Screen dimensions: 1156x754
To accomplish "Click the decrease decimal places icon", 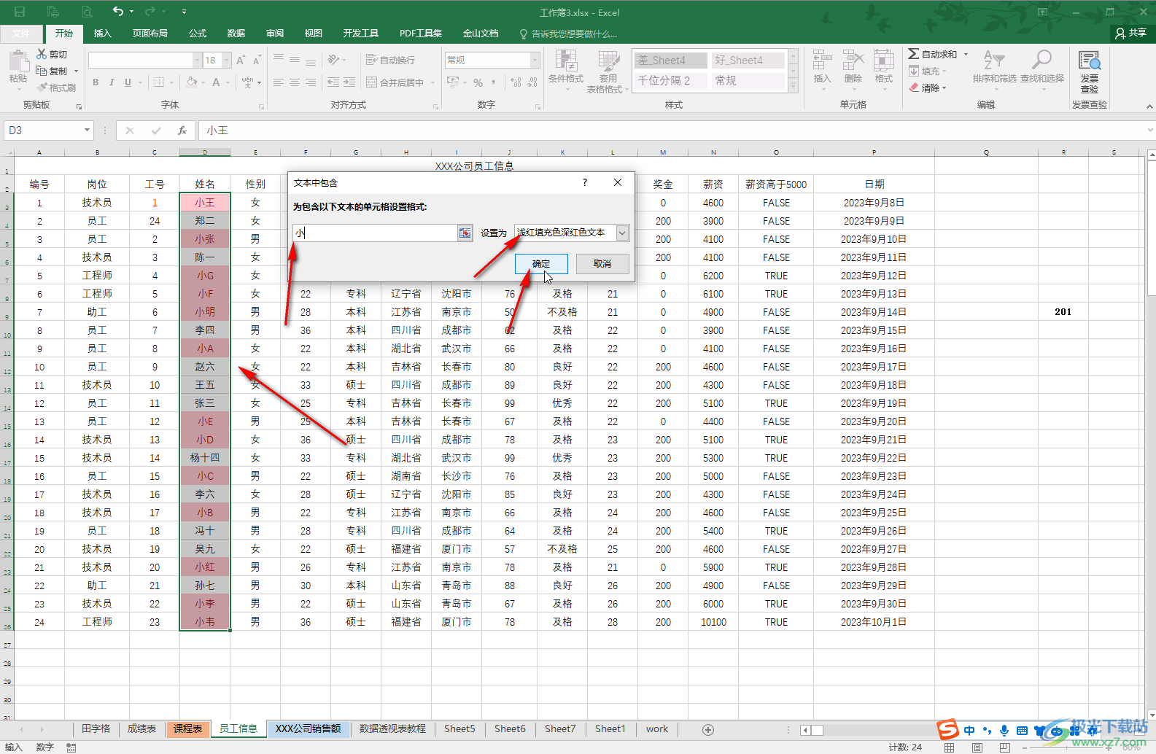I will (x=532, y=82).
